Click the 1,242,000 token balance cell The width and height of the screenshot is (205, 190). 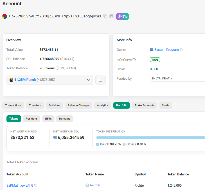click(175, 186)
